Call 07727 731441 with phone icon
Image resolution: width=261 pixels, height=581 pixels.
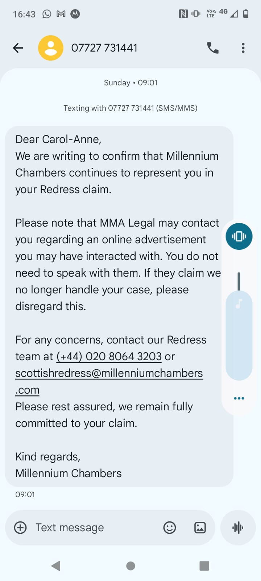pyautogui.click(x=213, y=48)
